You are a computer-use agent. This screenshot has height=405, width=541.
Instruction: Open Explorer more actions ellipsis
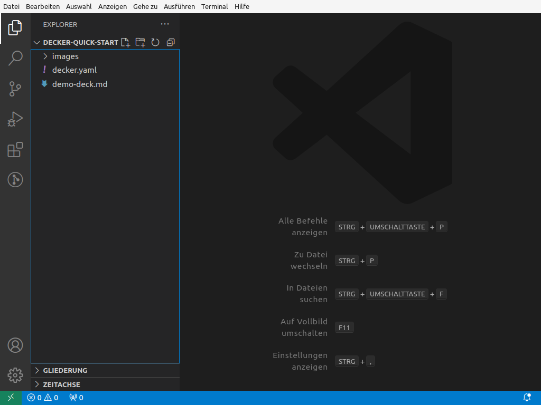click(x=165, y=24)
